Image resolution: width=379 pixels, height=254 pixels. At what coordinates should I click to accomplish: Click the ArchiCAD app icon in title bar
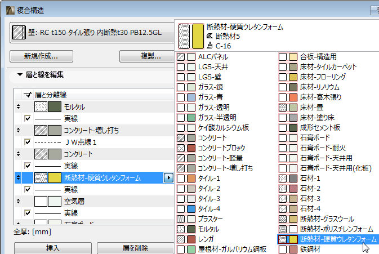[10, 10]
